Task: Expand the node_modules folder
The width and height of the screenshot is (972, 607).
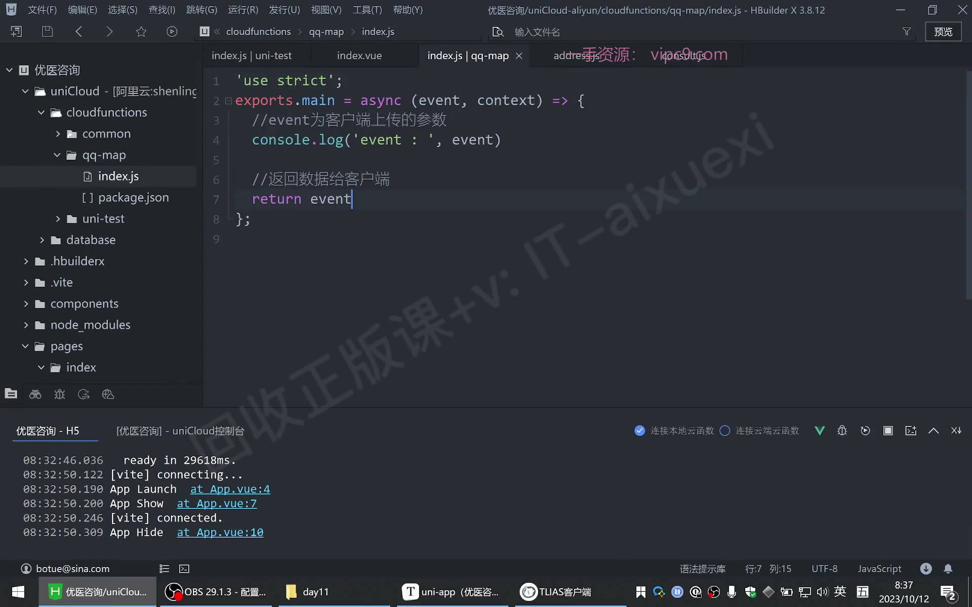Action: tap(25, 325)
